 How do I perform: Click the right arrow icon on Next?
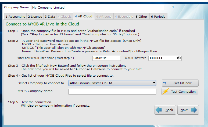pos(194,110)
